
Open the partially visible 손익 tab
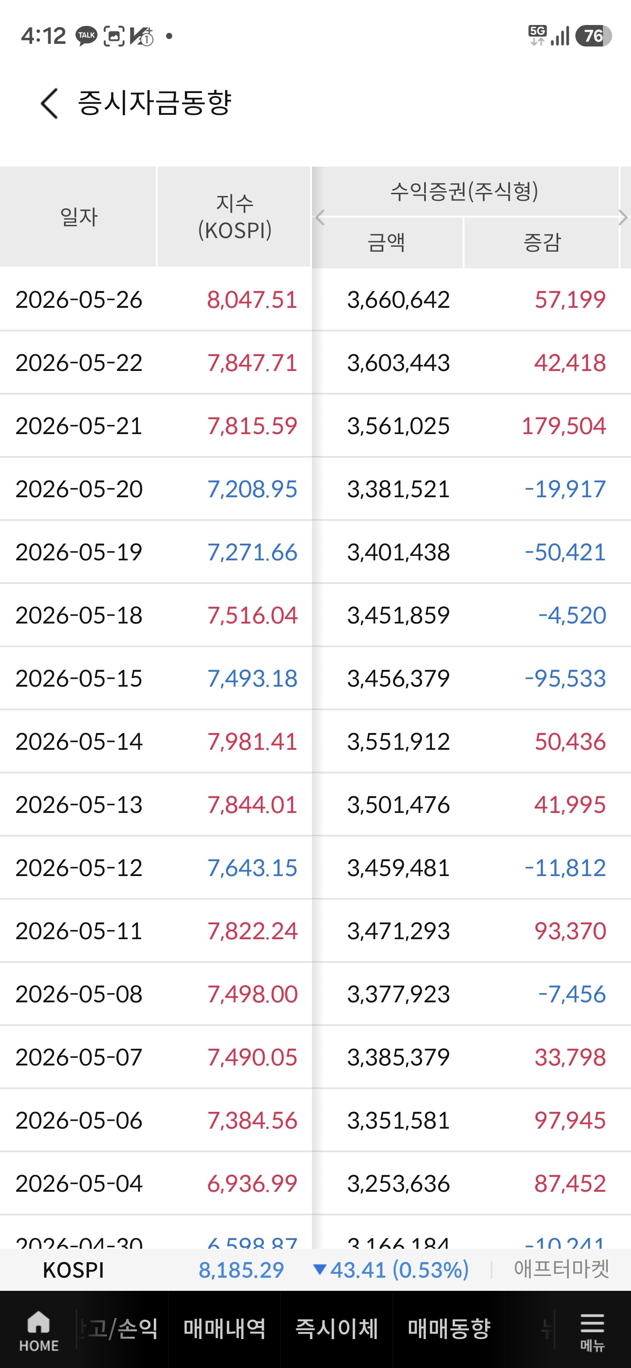(x=118, y=1329)
